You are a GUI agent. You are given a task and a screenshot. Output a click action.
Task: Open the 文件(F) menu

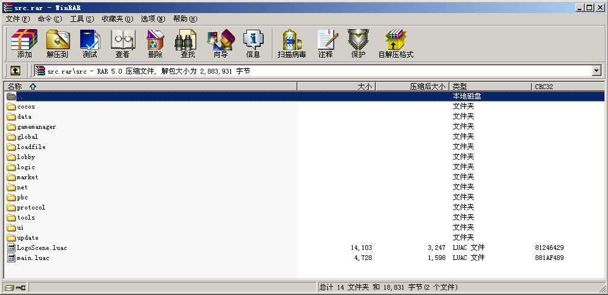pyautogui.click(x=18, y=19)
